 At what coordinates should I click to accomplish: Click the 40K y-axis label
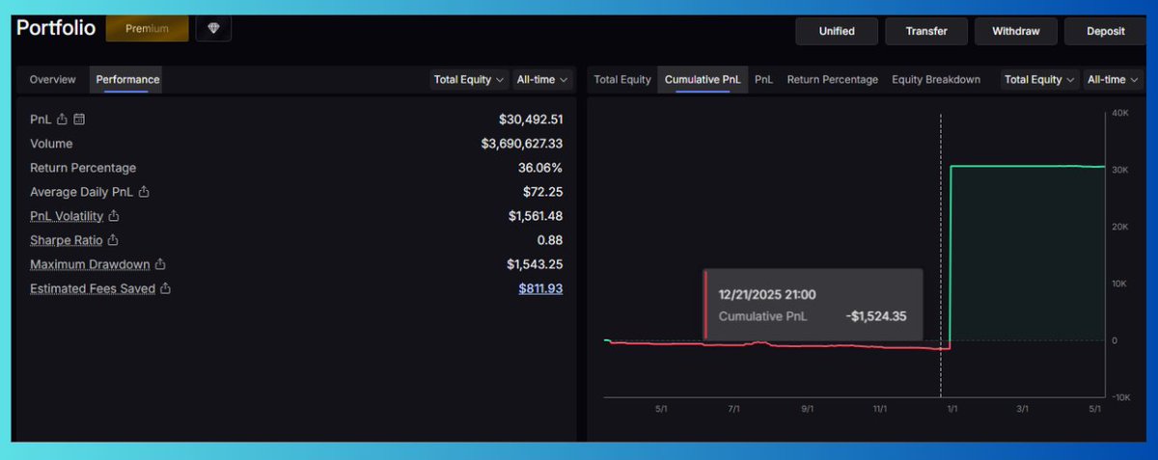1120,114
